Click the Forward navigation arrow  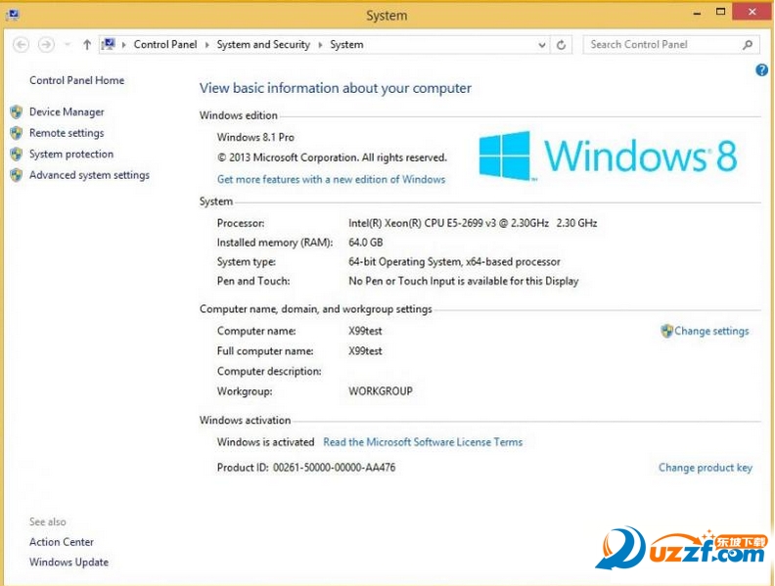click(46, 44)
